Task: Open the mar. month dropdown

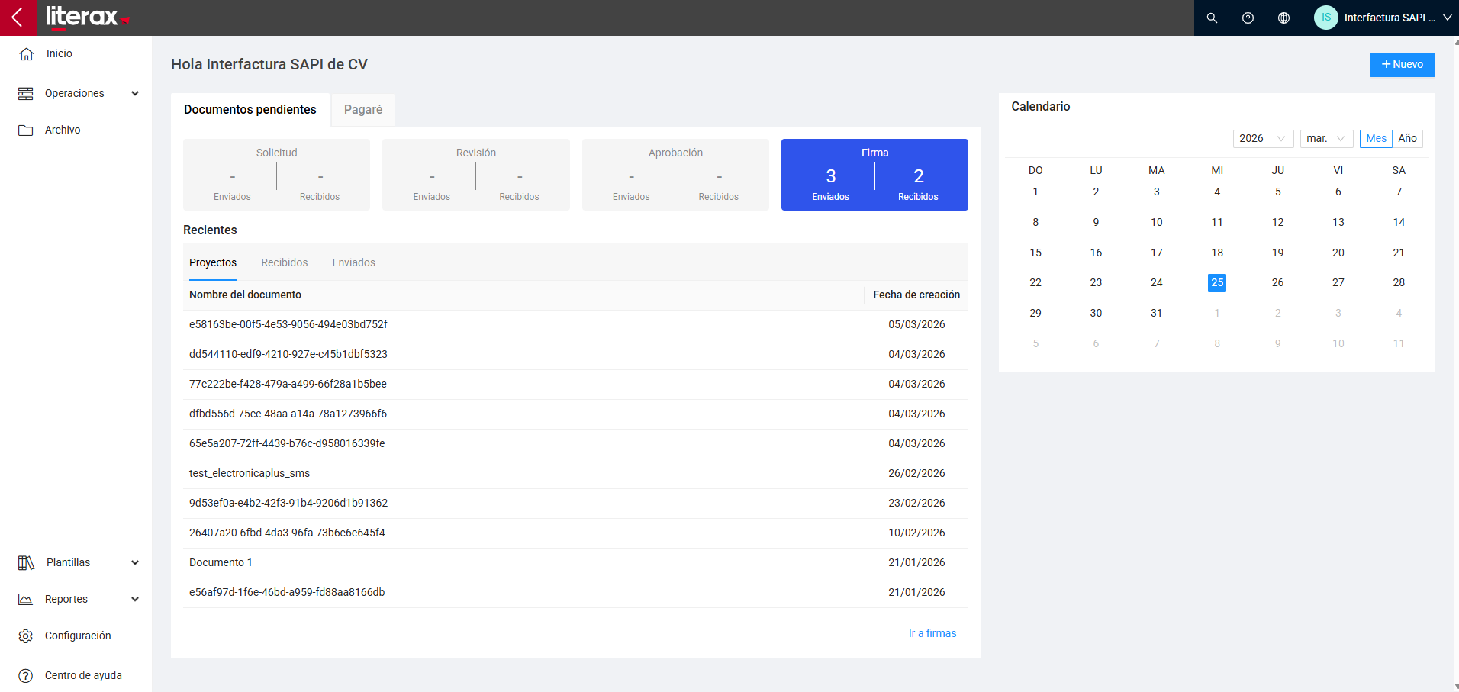Action: (1326, 138)
